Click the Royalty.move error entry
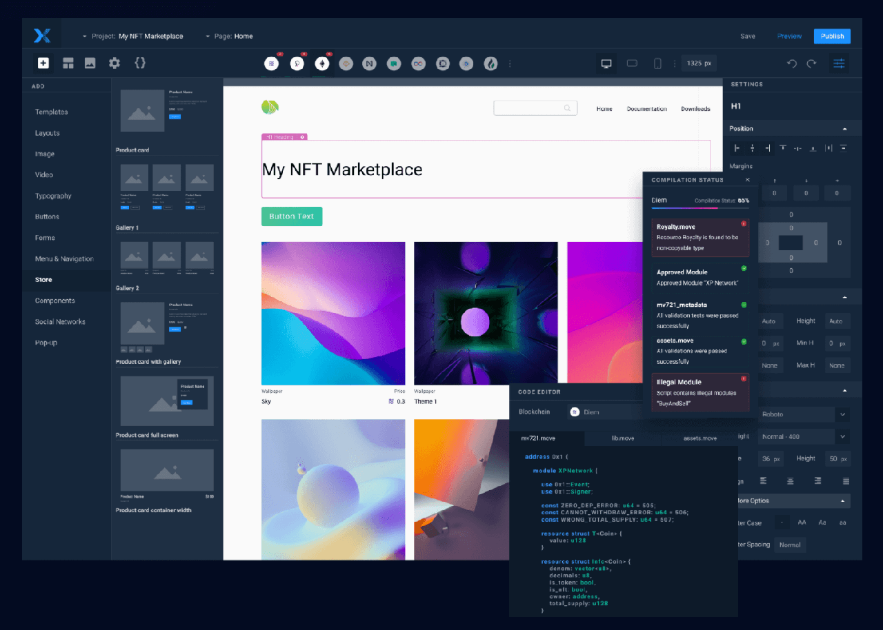Viewport: 883px width, 630px height. point(700,238)
